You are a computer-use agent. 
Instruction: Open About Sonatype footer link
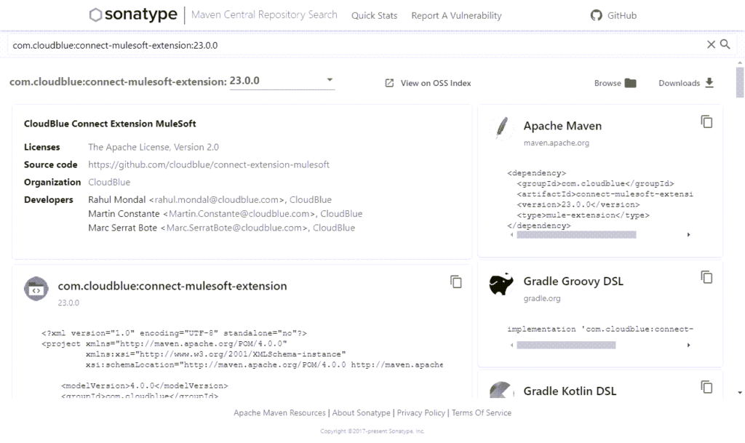pos(361,413)
